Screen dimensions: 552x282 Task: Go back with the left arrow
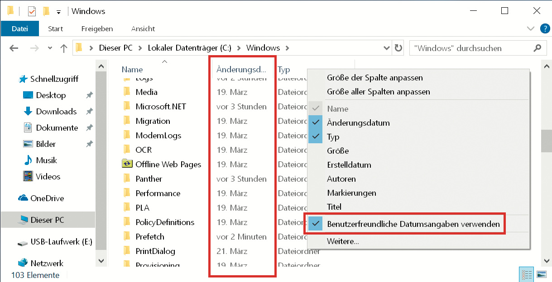click(14, 48)
